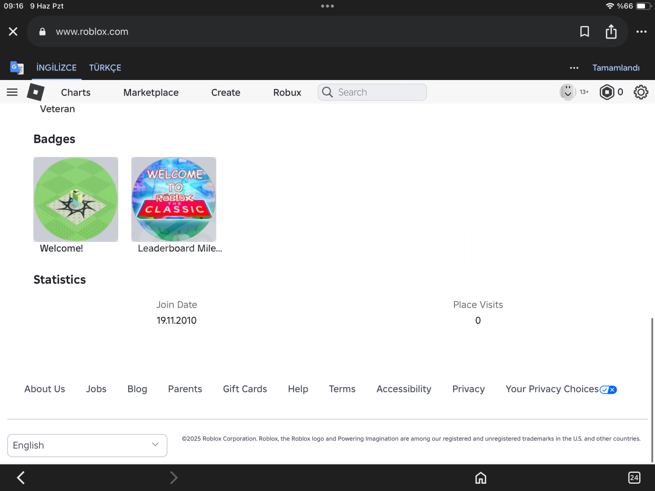The image size is (655, 491).
Task: Click the search magnifier icon
Action: (327, 92)
